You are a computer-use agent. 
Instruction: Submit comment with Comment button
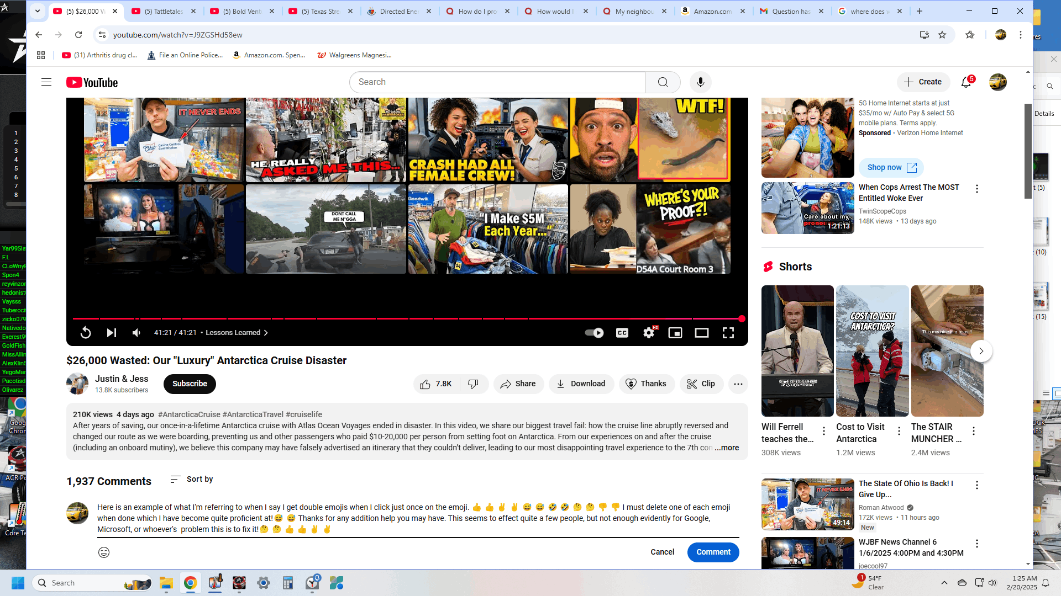[713, 552]
